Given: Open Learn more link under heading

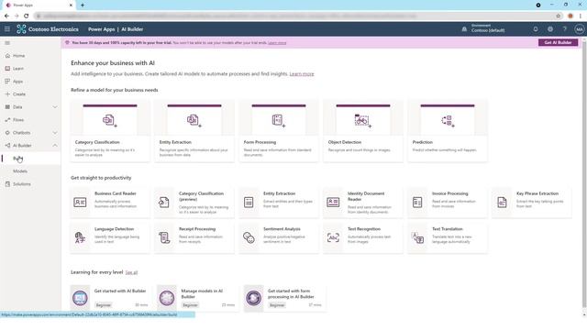Looking at the screenshot, I should coord(302,74).
